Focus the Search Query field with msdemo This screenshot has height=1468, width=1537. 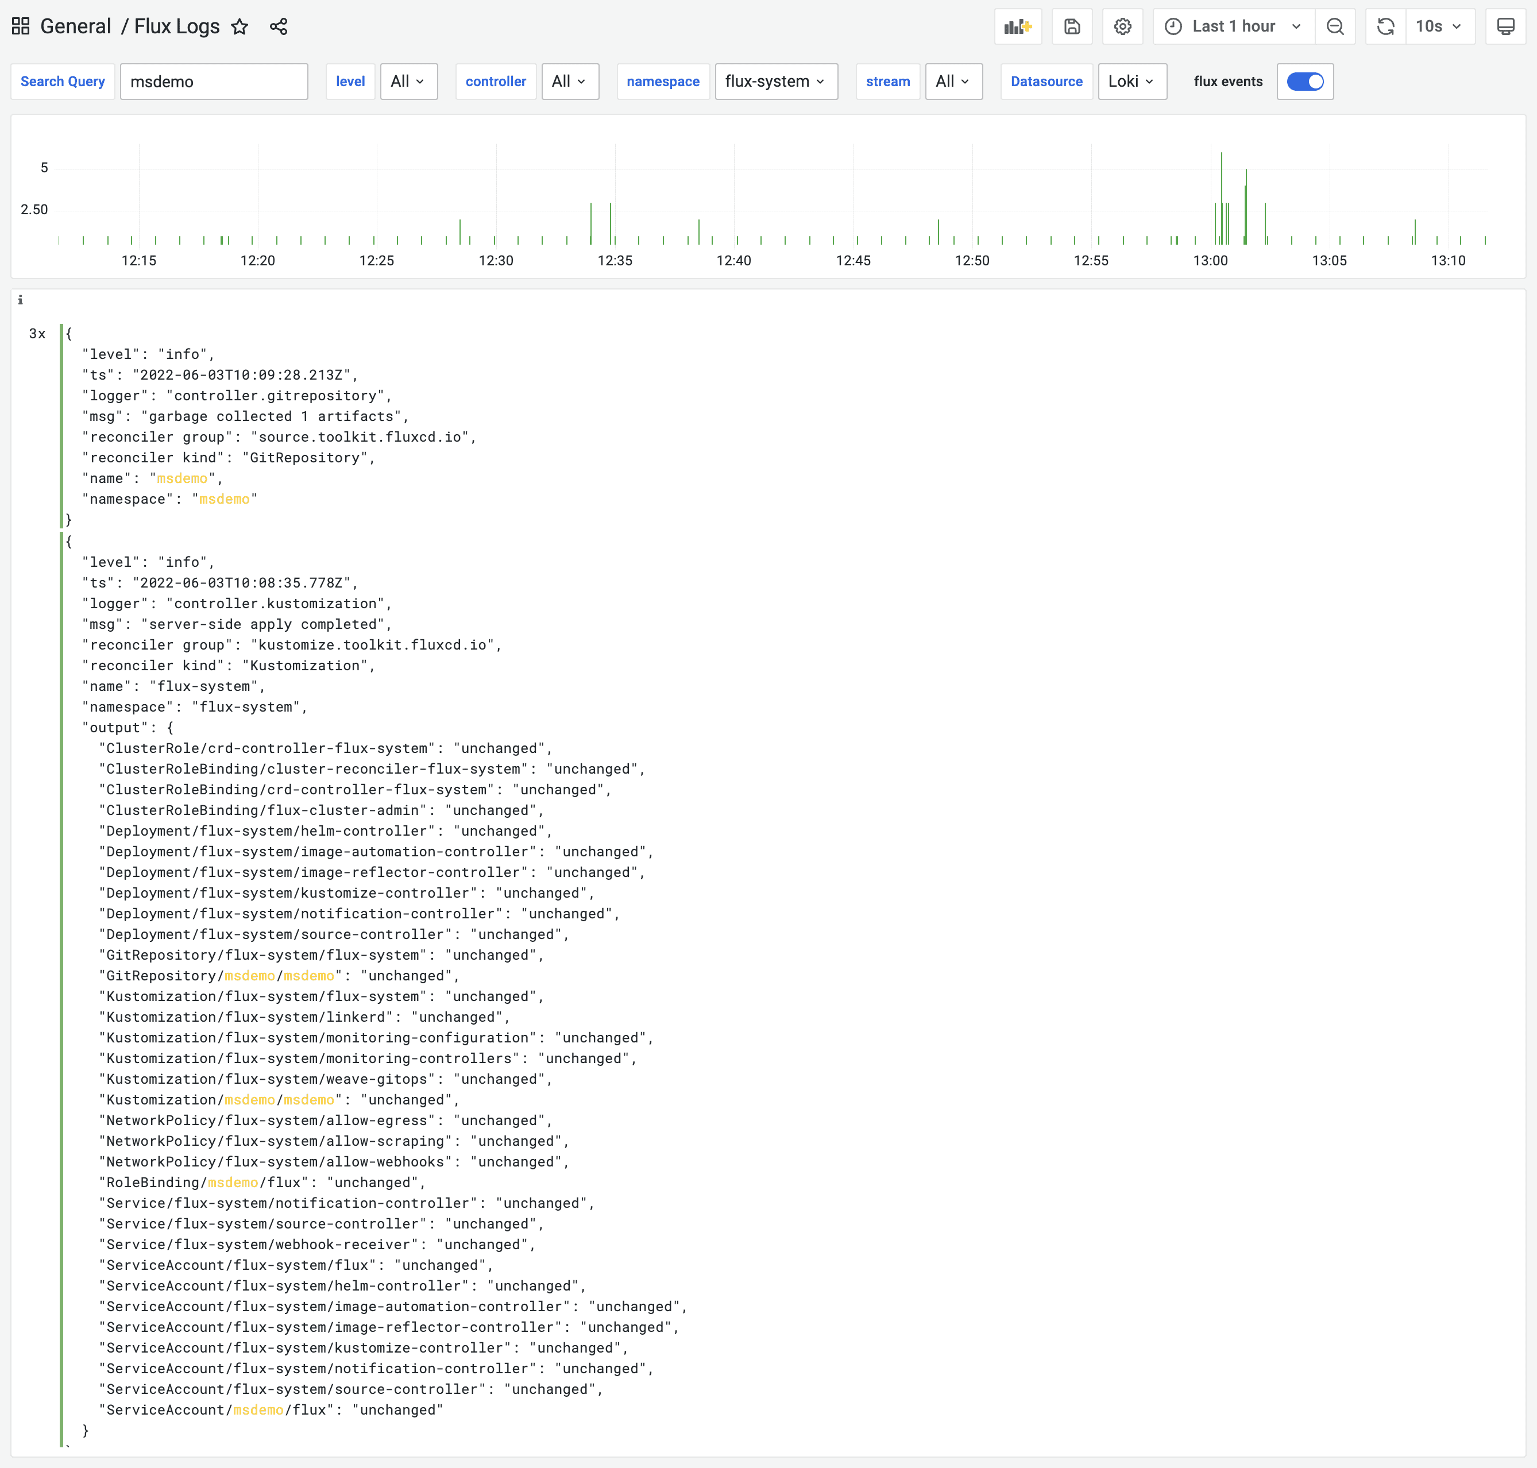pyautogui.click(x=214, y=82)
